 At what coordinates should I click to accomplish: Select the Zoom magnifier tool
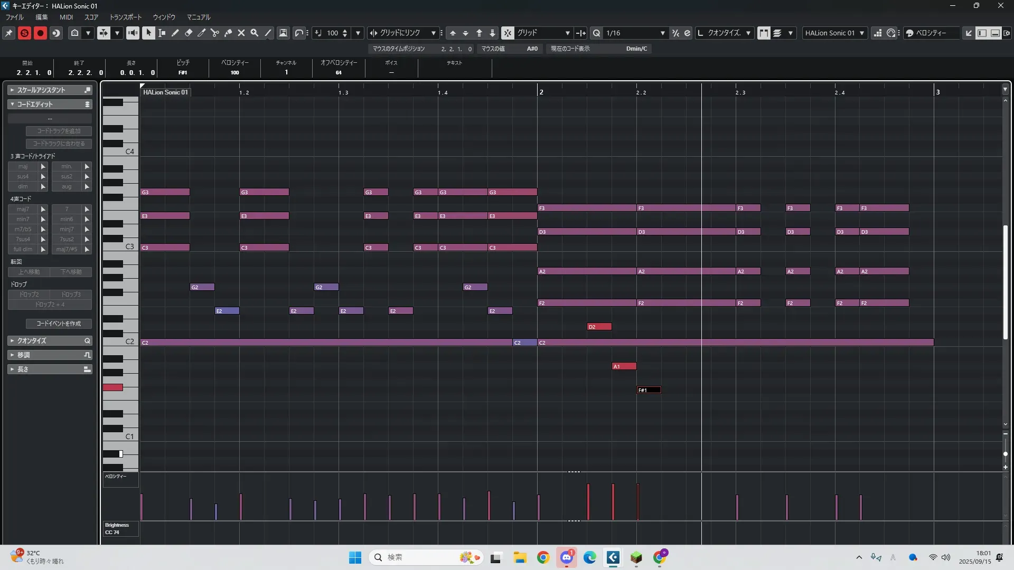(x=255, y=33)
